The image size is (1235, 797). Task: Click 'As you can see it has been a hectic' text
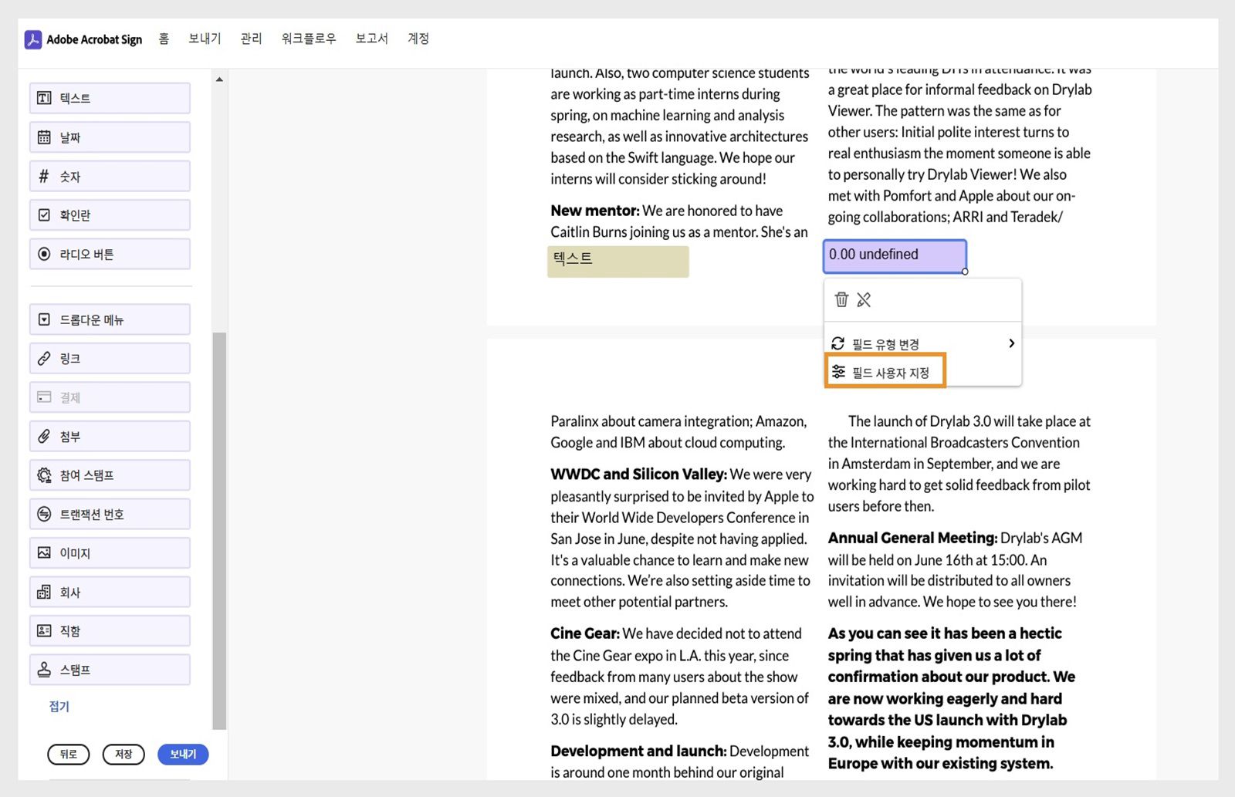[945, 633]
